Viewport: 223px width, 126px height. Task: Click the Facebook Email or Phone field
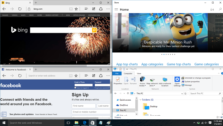pos(83,85)
